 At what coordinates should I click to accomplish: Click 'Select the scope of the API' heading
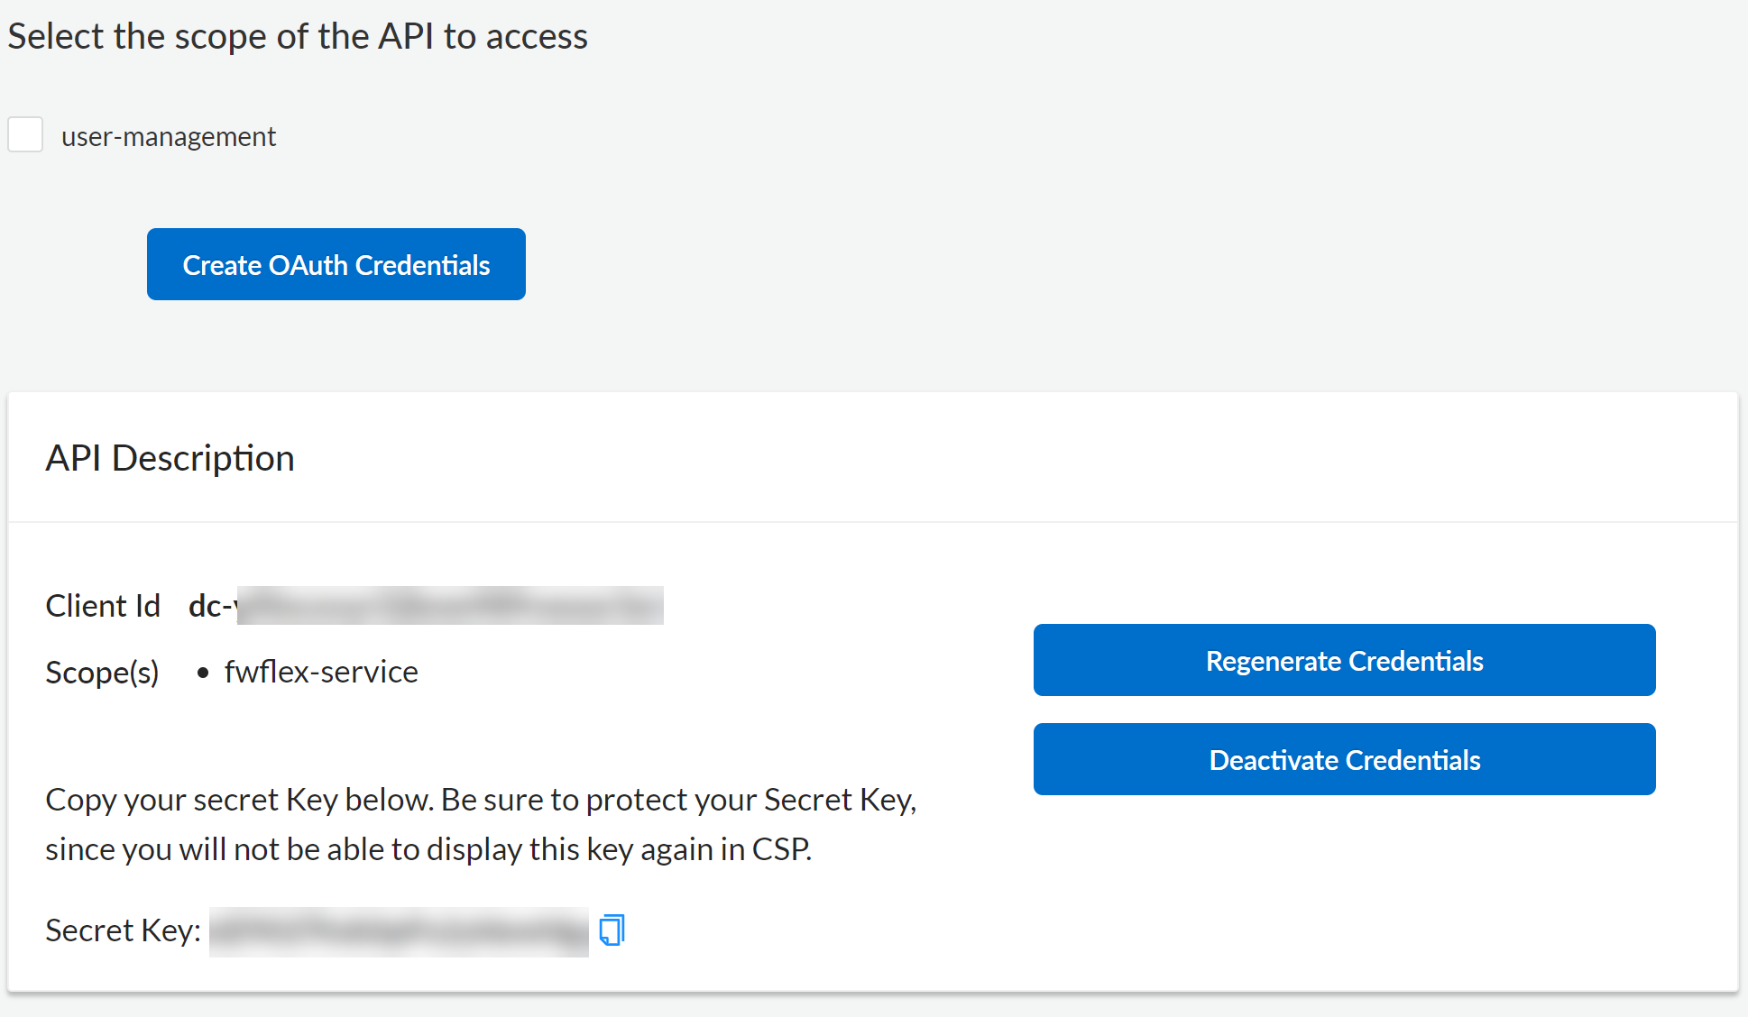click(x=298, y=36)
